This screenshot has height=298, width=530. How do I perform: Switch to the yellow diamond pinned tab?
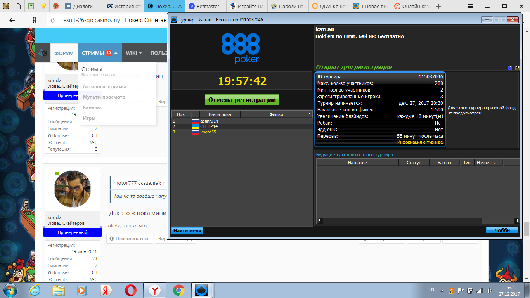(x=43, y=6)
